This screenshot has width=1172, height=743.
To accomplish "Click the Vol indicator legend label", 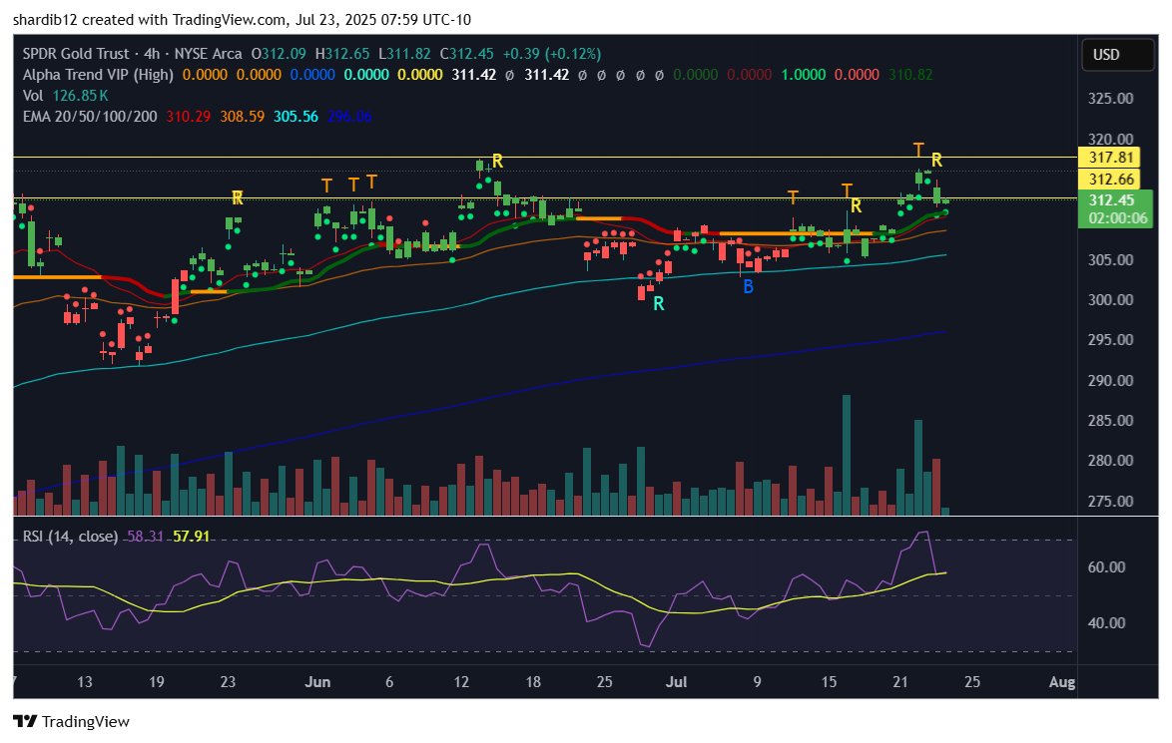I will pyautogui.click(x=33, y=96).
